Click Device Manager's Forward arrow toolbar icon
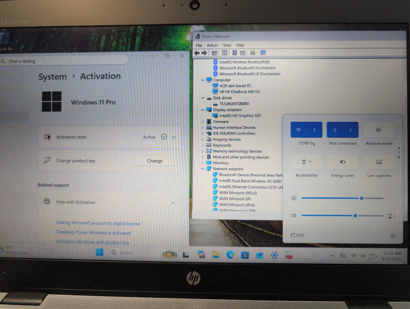 click(204, 53)
